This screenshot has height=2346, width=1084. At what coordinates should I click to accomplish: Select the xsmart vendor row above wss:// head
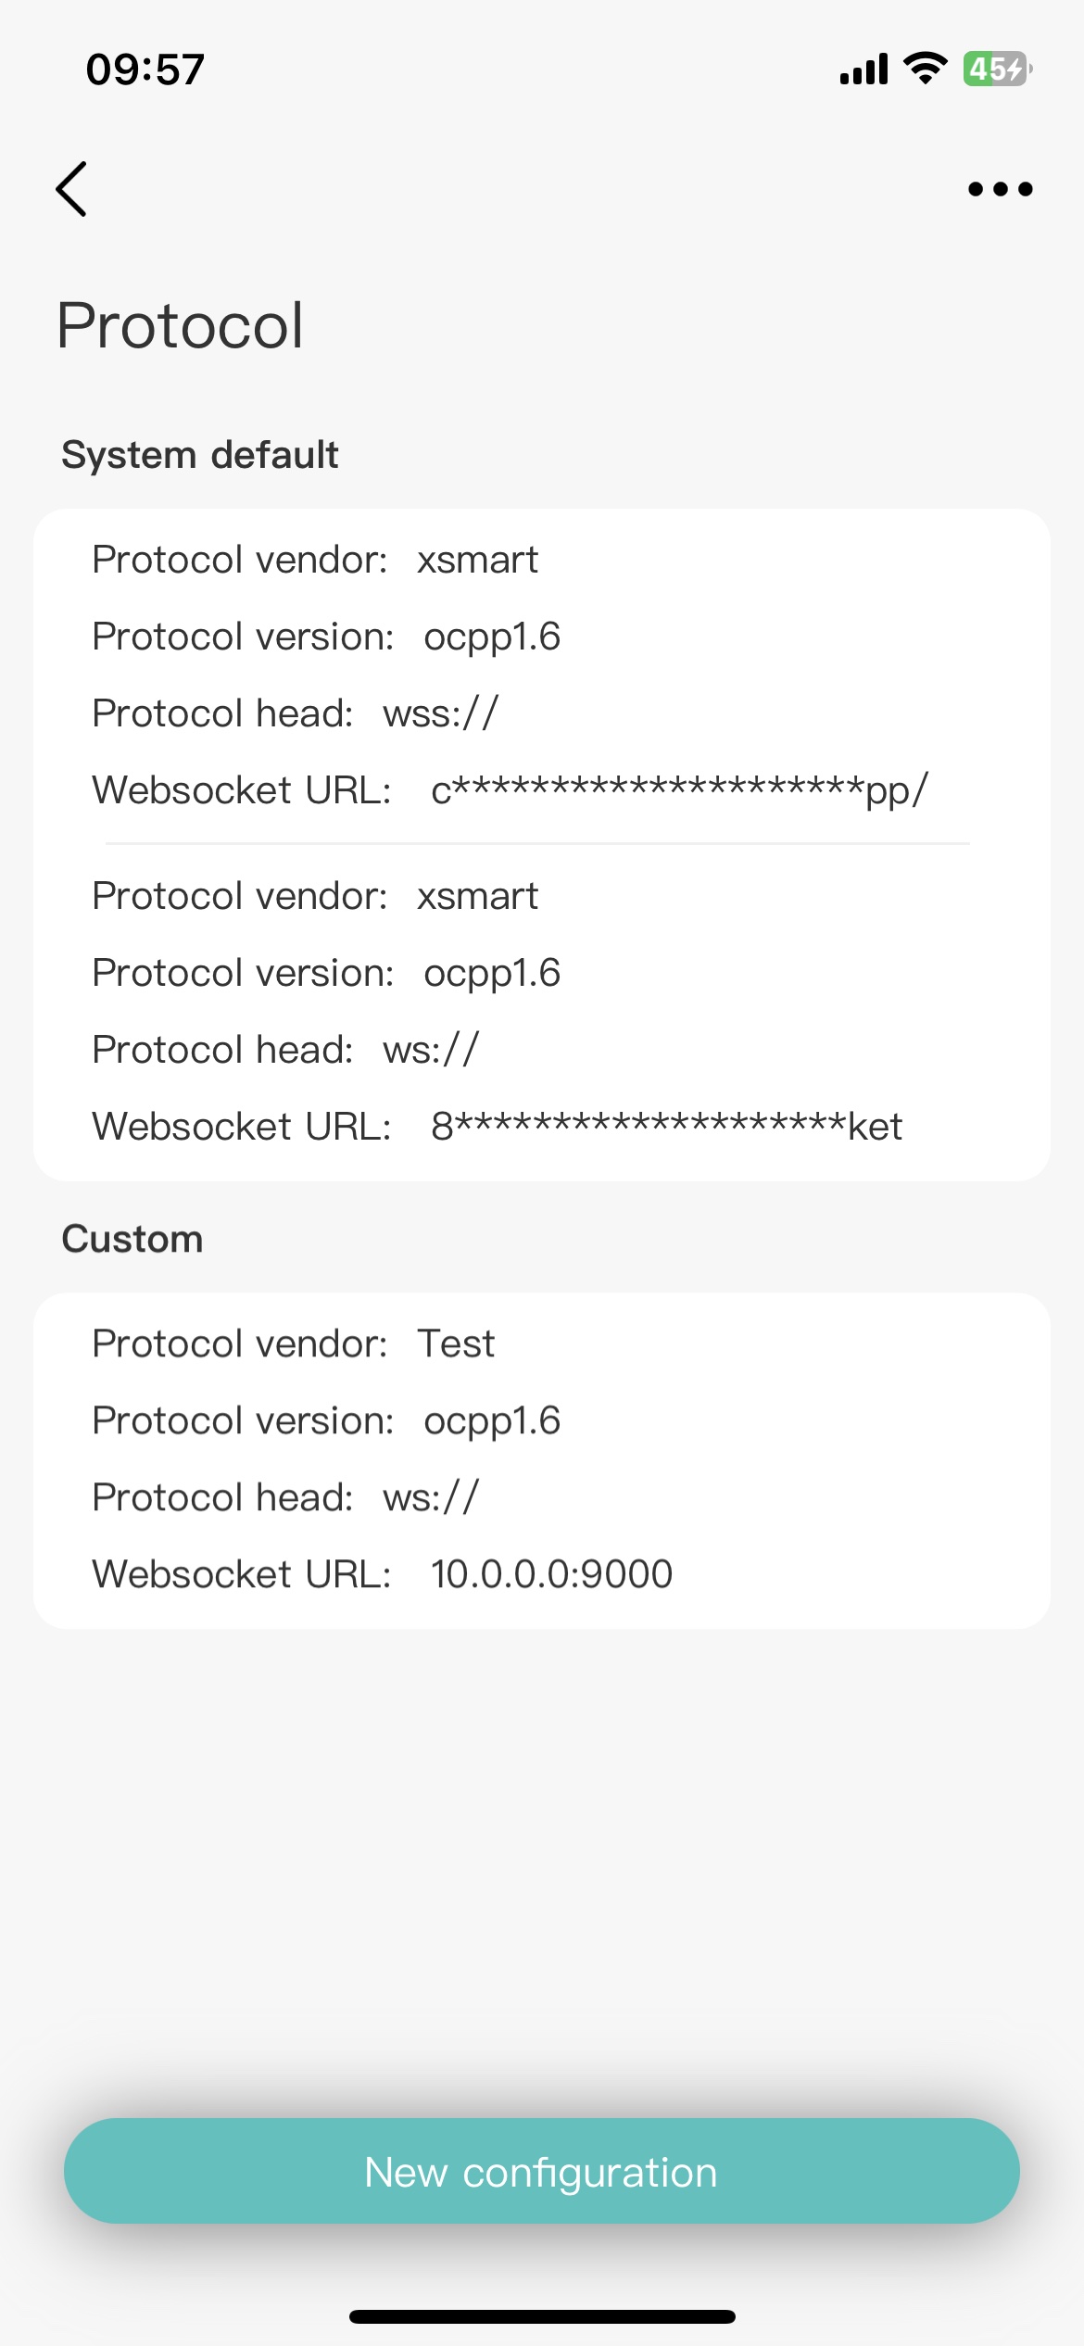coord(315,560)
